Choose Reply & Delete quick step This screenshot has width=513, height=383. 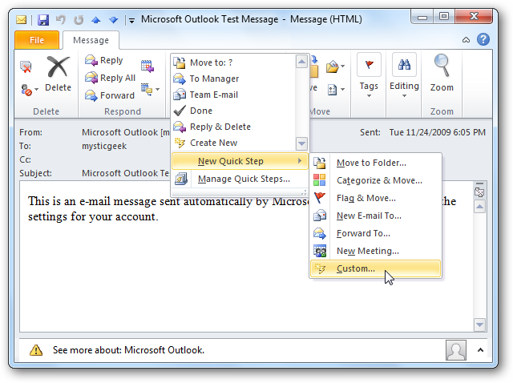(233, 127)
